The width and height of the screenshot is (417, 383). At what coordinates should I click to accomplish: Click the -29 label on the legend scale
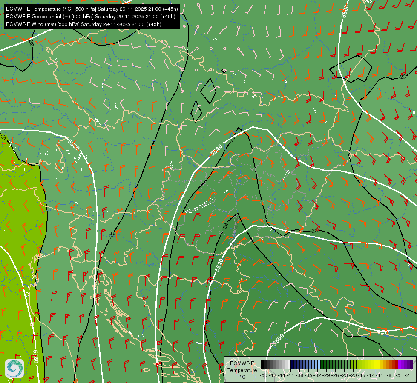pyautogui.click(x=326, y=375)
